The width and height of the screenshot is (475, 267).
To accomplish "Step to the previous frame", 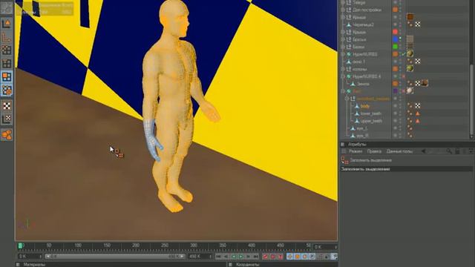I will click(226, 257).
